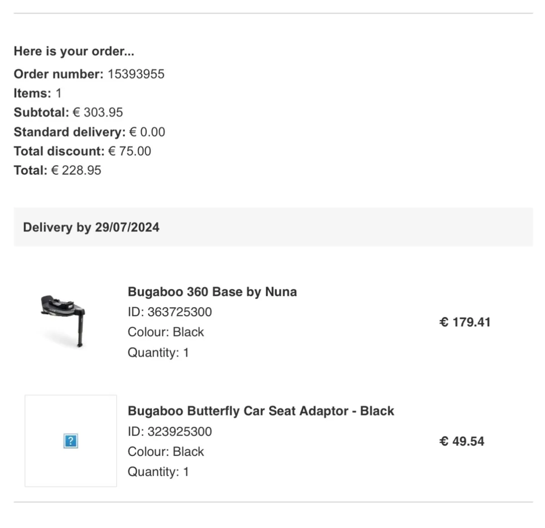Image resolution: width=545 pixels, height=528 pixels.
Task: Click Colour: Black under the 360 Base
Action: (166, 332)
